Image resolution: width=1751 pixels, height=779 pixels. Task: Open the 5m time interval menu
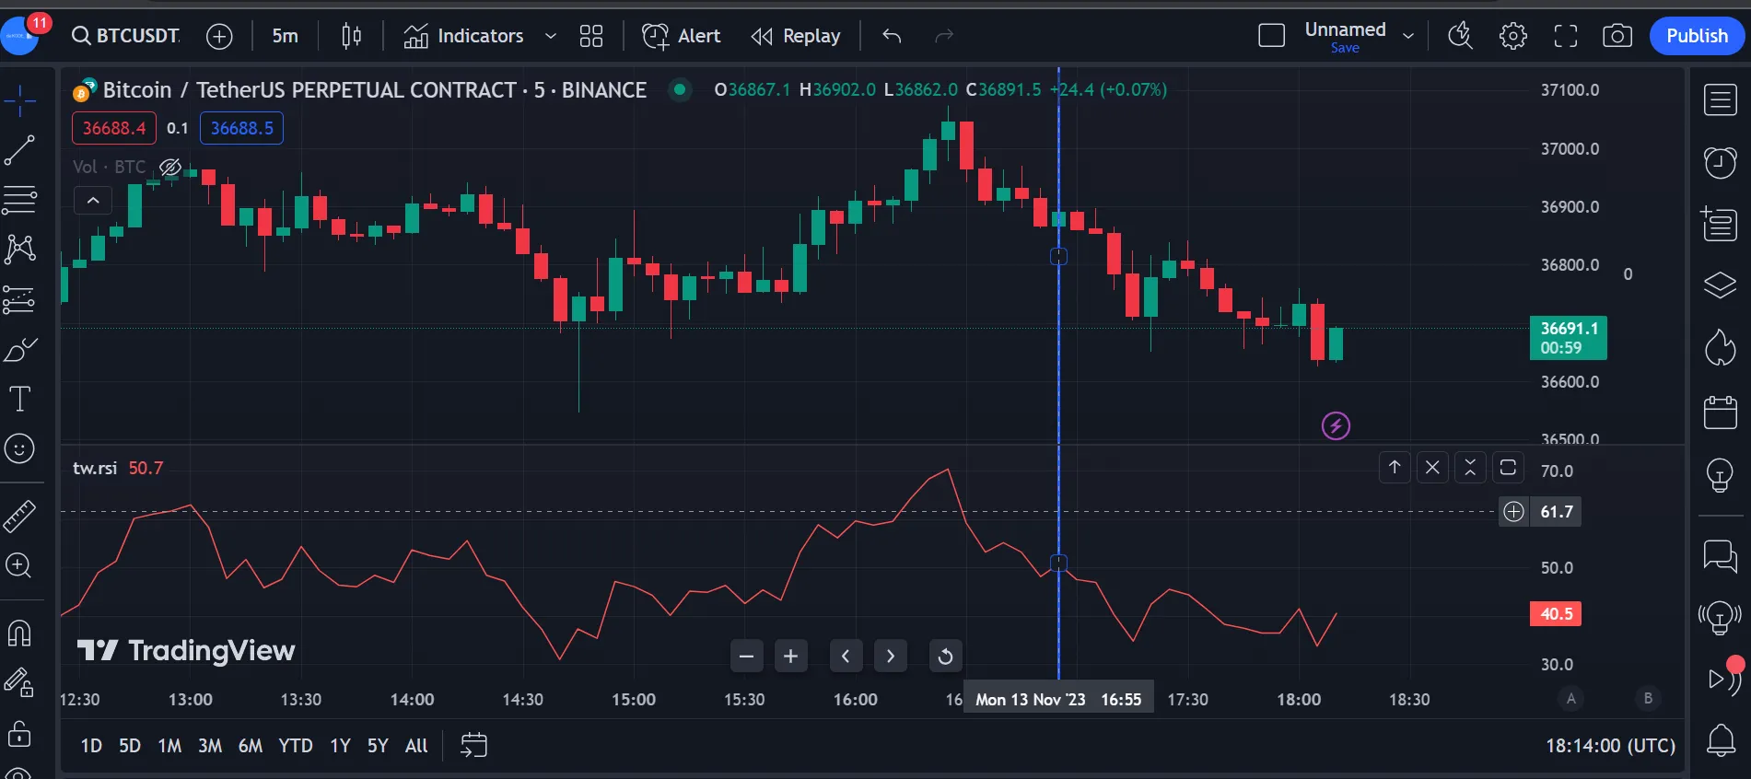285,36
